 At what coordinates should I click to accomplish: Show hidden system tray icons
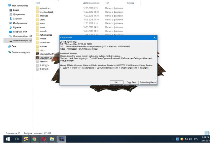[173, 139]
